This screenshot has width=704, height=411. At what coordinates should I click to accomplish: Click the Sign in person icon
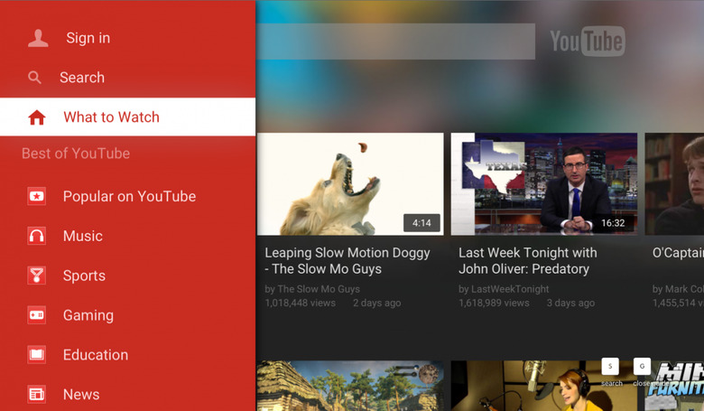pos(38,38)
